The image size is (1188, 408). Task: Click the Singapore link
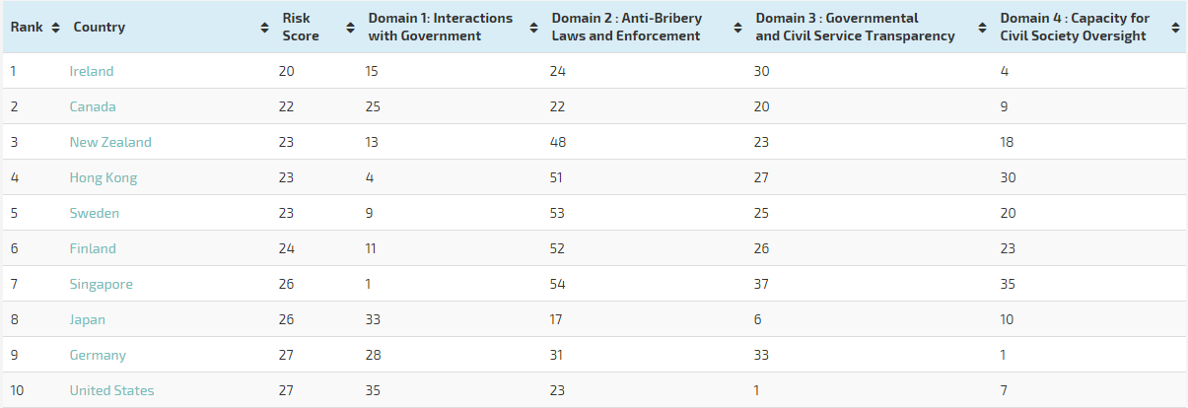pos(101,284)
